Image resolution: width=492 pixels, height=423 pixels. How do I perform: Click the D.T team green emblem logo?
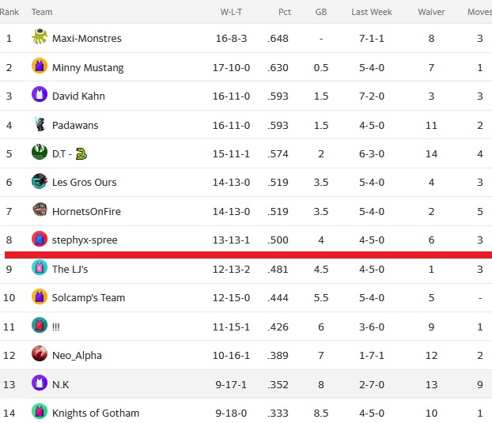tap(40, 152)
